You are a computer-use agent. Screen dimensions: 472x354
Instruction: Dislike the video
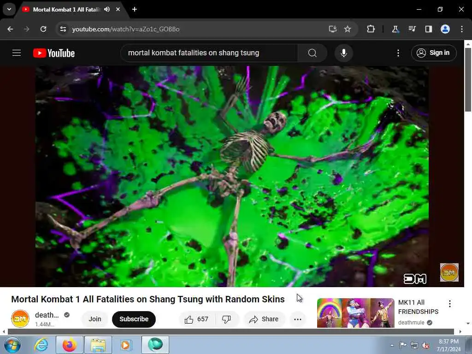coord(227,319)
